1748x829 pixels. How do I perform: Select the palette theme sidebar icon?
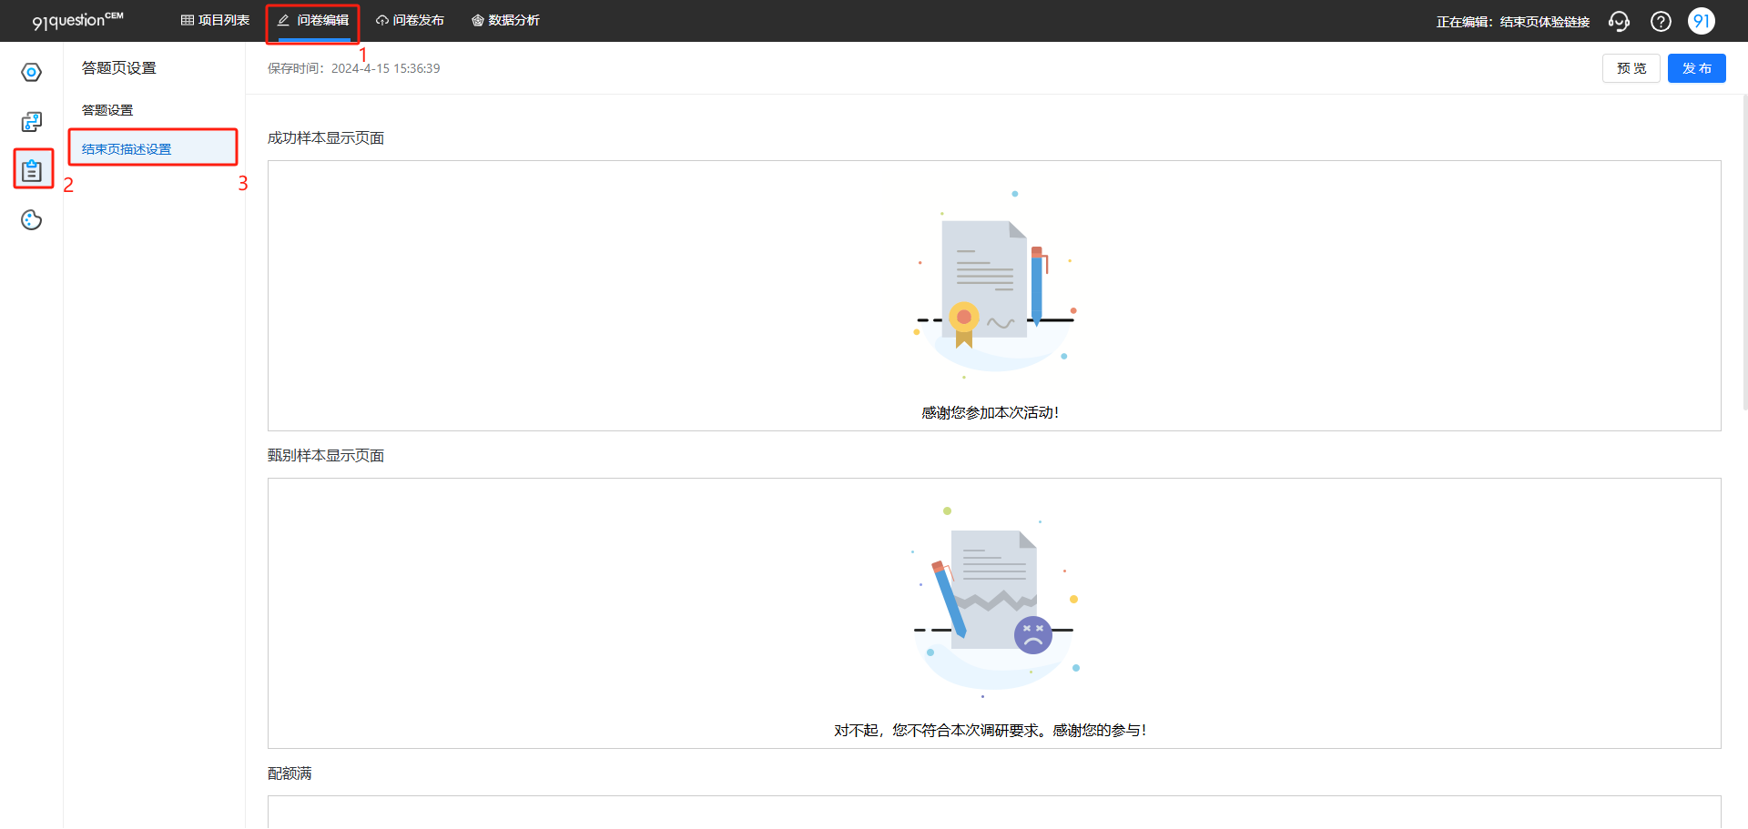click(32, 219)
